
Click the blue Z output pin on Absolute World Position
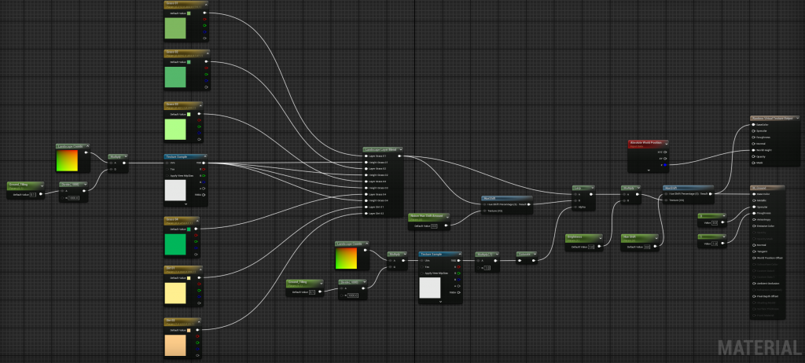point(664,165)
